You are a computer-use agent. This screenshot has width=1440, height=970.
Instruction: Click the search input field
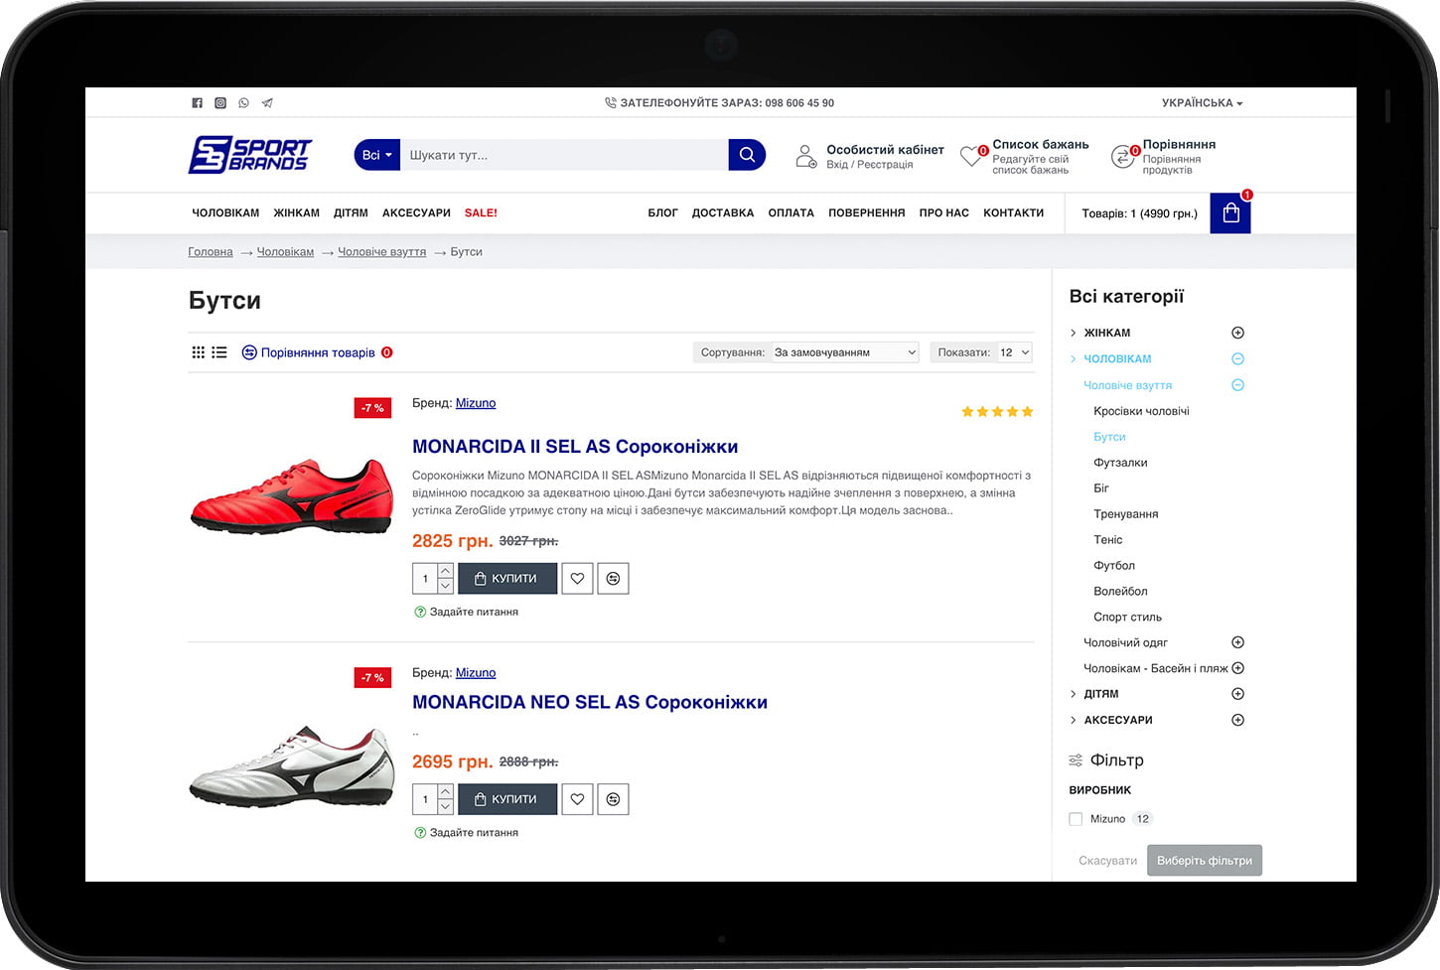click(563, 155)
